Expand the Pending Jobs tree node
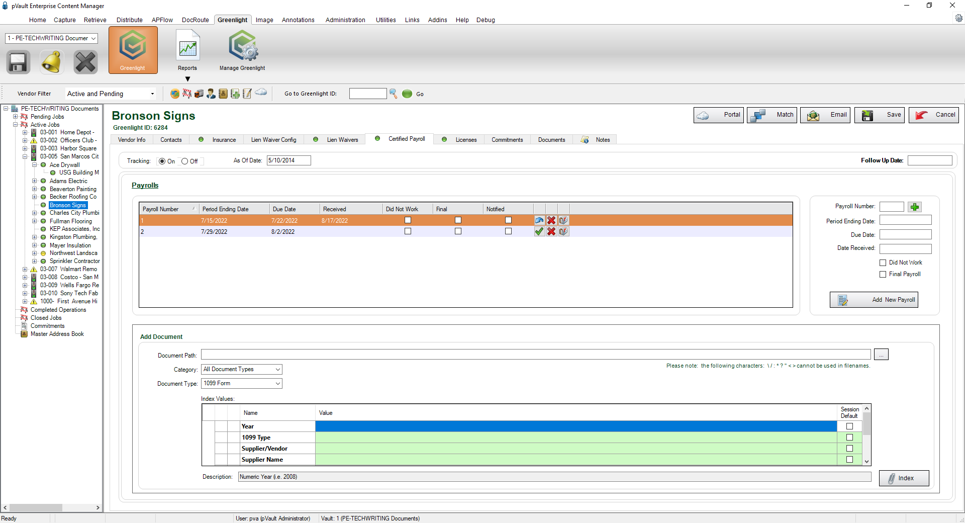965x523 pixels. (x=15, y=117)
